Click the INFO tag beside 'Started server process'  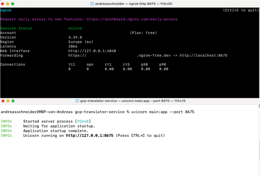point(6,121)
